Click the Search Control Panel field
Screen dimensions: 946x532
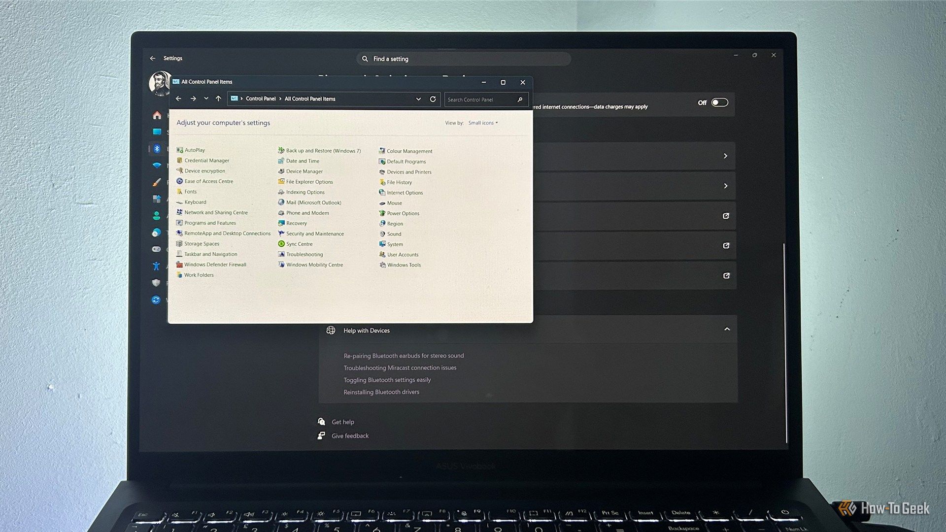point(486,100)
